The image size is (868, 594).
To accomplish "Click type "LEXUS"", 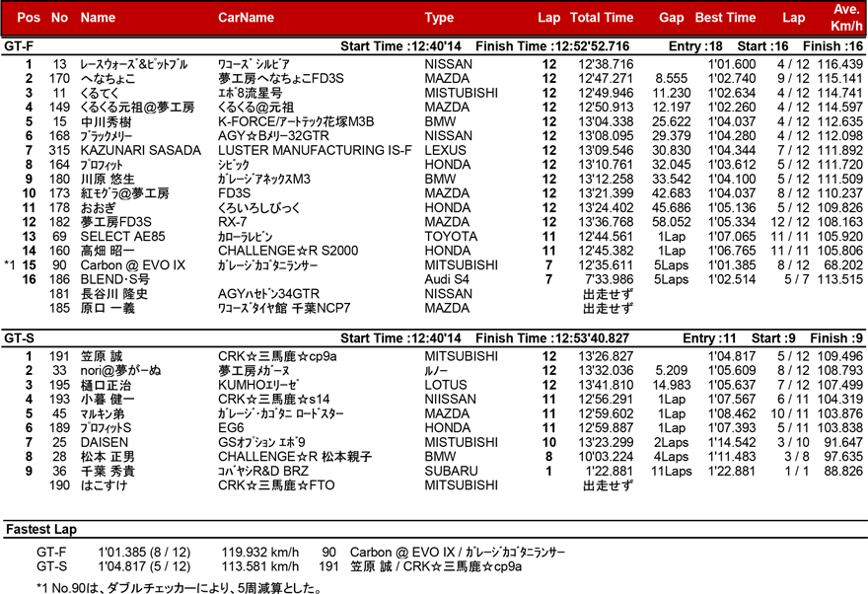I will [445, 151].
